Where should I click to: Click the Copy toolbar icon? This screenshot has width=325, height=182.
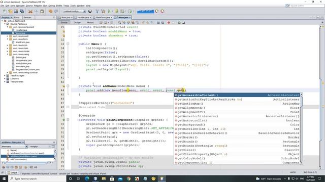[x=36, y=11]
